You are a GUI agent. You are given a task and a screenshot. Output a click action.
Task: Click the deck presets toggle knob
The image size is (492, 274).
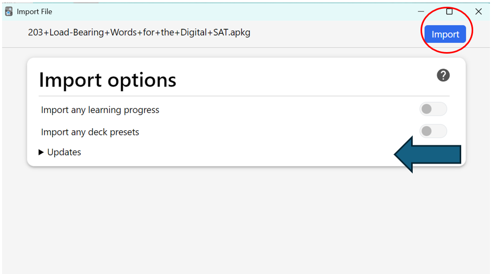(x=426, y=131)
